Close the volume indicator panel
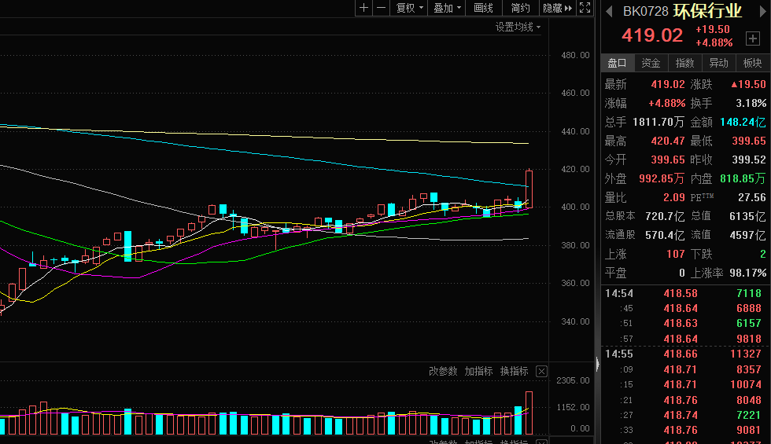771x444 pixels. click(x=541, y=371)
